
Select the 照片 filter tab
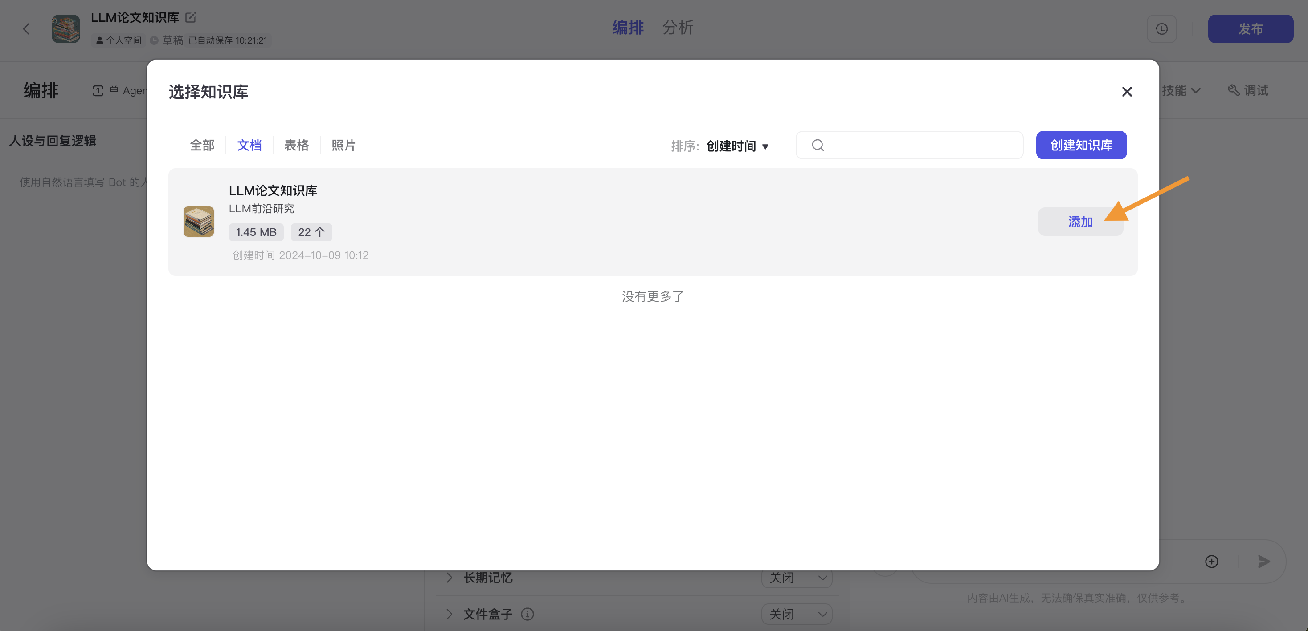coord(343,145)
